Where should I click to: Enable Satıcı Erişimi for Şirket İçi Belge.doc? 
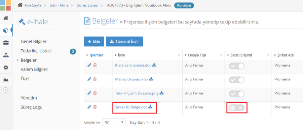point(237,108)
